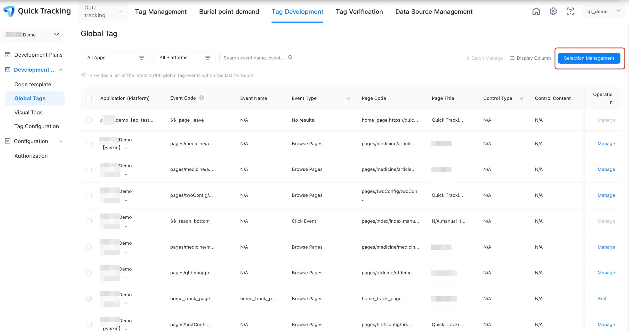Click Edit link for home_track_page row

click(x=602, y=299)
